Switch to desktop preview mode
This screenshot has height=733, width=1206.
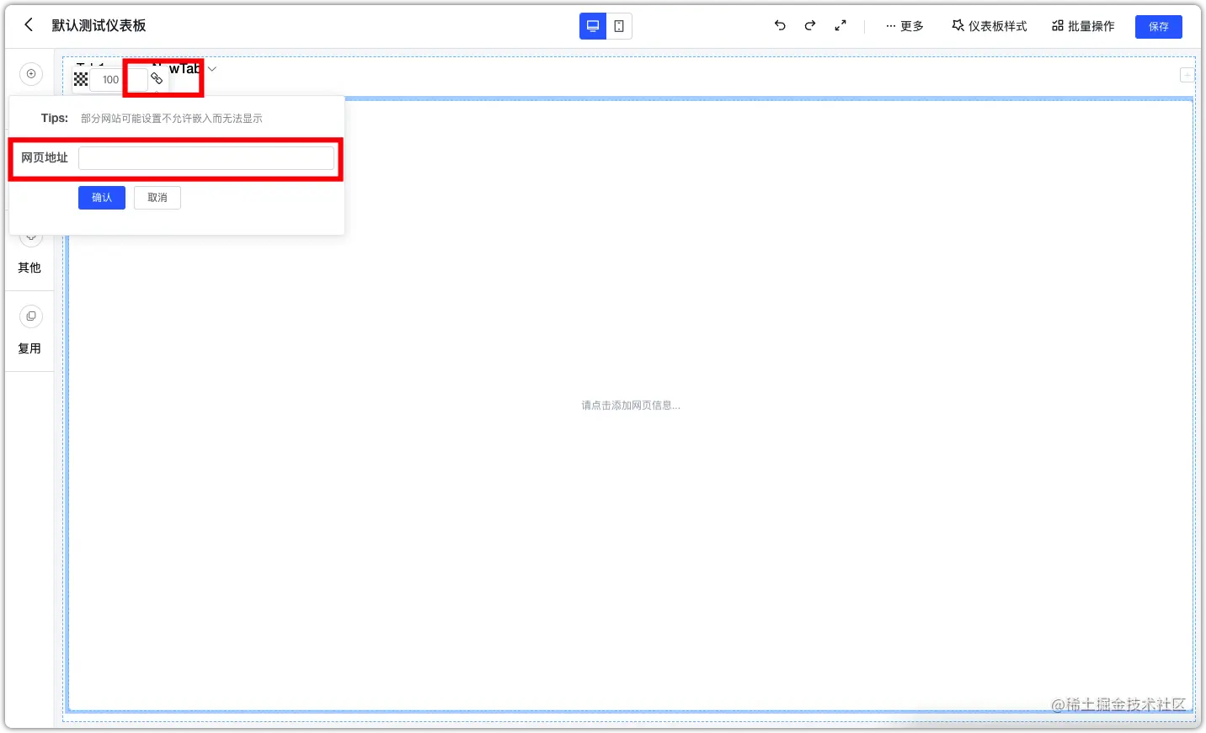coord(592,25)
